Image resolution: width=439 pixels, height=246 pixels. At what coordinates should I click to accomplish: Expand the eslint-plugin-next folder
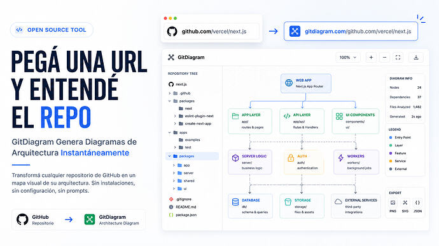coord(175,116)
